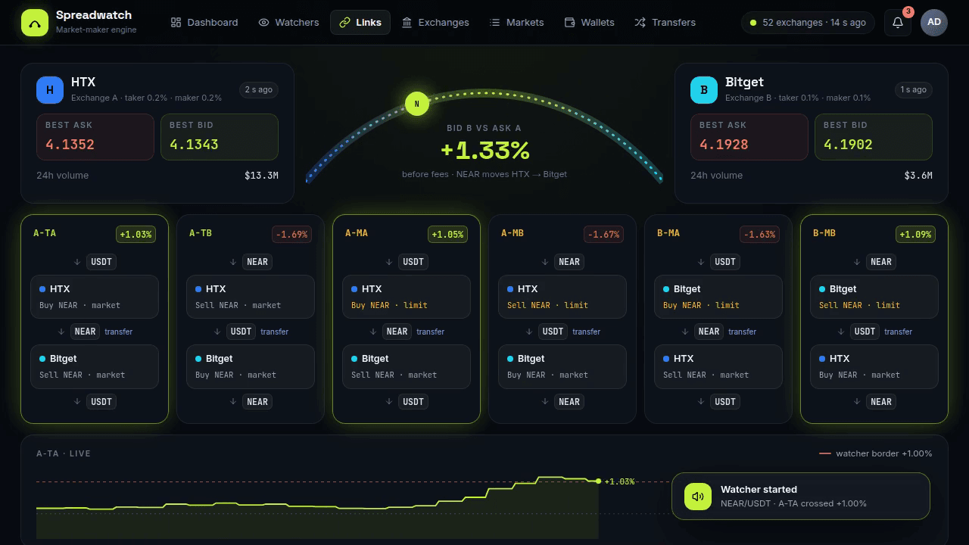
Task: Select the Bitget Best Ask 4.1928 box
Action: point(749,137)
